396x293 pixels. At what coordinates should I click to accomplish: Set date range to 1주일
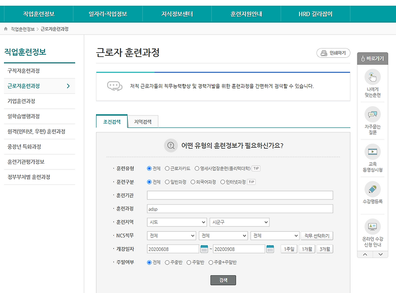coord(289,249)
